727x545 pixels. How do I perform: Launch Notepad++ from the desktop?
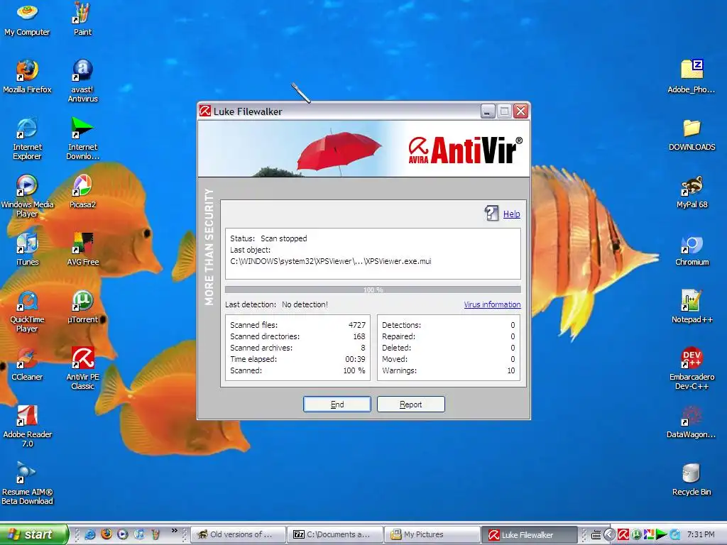(692, 307)
